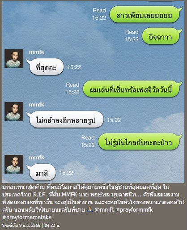Select the green bubble ผมเล่นที่เซ็นทรัลเฟสจิวัลวันนี้

pyautogui.click(x=132, y=89)
